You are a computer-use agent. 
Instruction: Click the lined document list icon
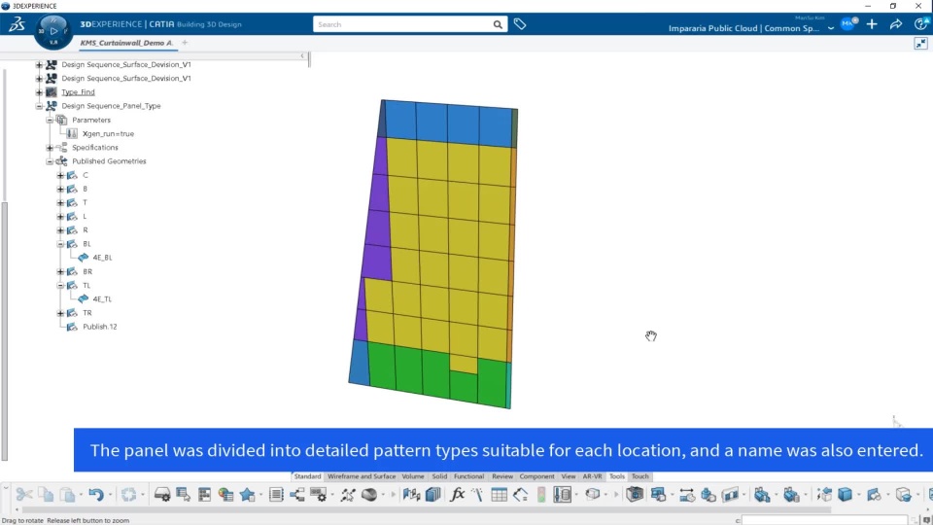point(276,494)
